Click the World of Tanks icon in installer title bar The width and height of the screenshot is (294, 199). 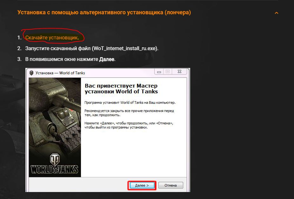click(31, 73)
